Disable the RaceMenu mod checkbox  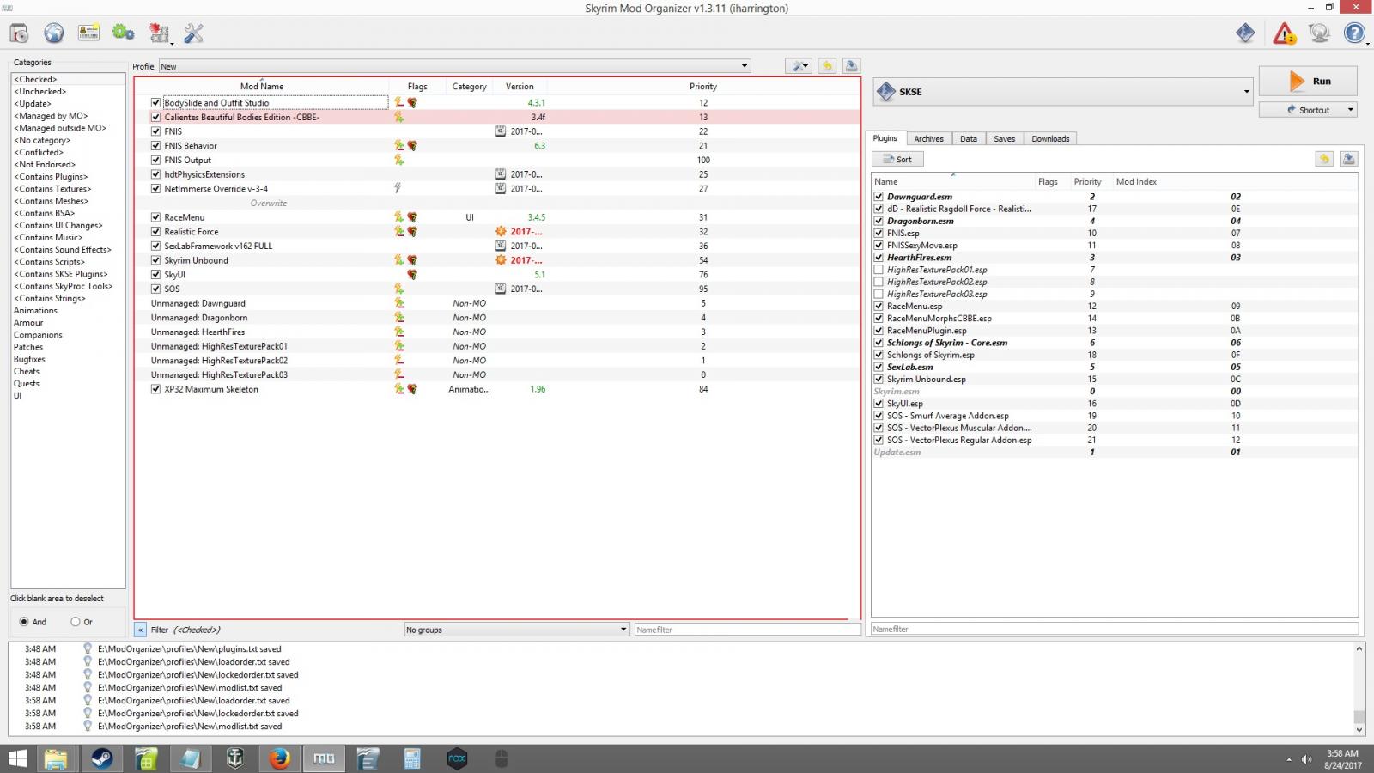155,217
